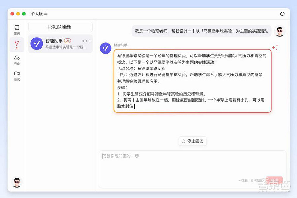Viewport: 297px width, 198px height.
Task: Click the 智能助手 wand avatar in chat
Action: click(105, 48)
